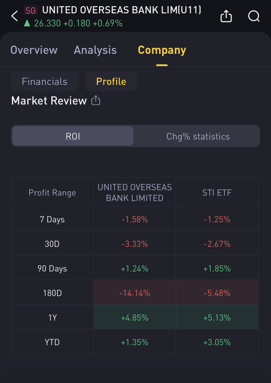Open the share icon in header
The width and height of the screenshot is (271, 383).
(226, 16)
